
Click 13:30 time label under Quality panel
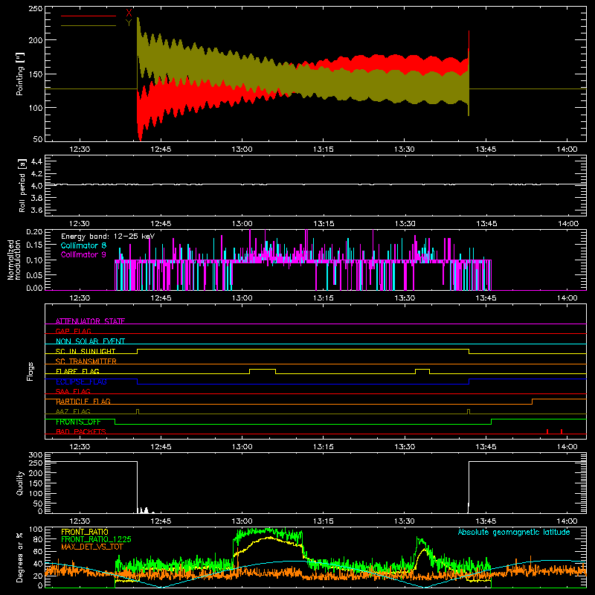405,521
